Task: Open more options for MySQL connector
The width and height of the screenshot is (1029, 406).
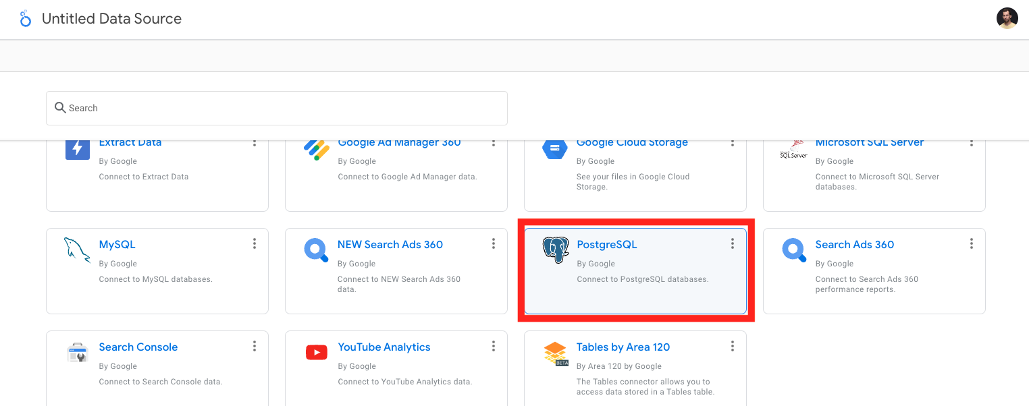Action: point(255,244)
